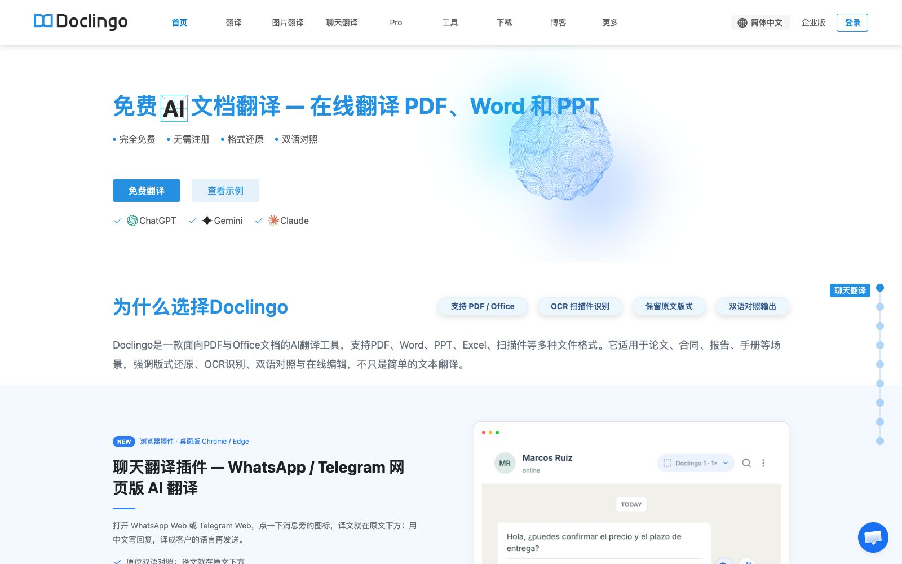Click the dashed selection icon beside Doclingo 1

click(x=667, y=463)
